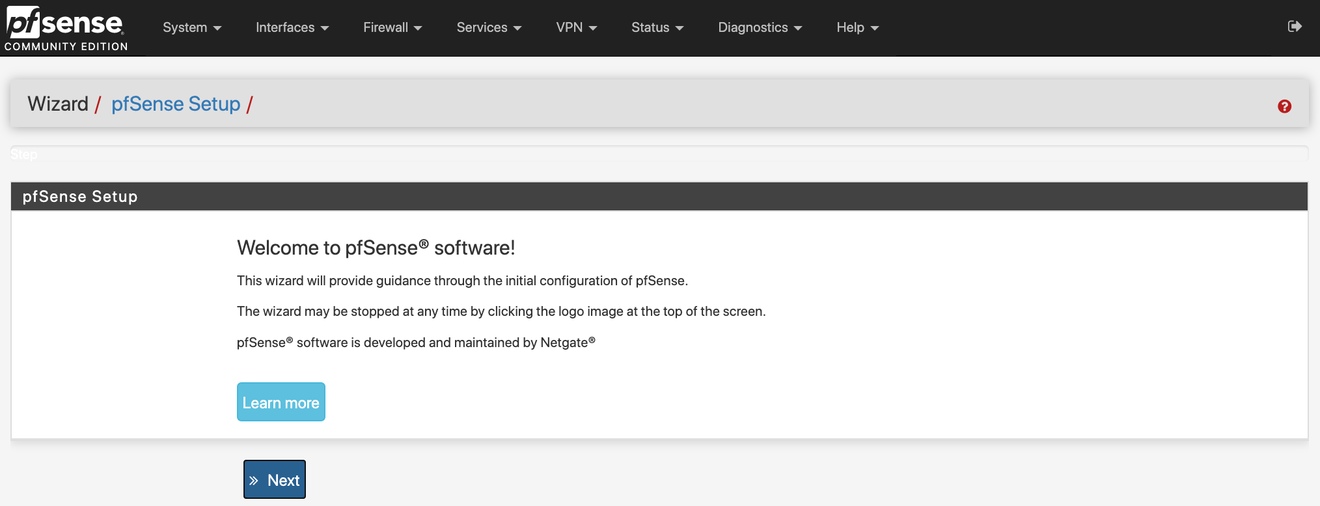Open the Services menu
The width and height of the screenshot is (1320, 506).
coord(489,27)
